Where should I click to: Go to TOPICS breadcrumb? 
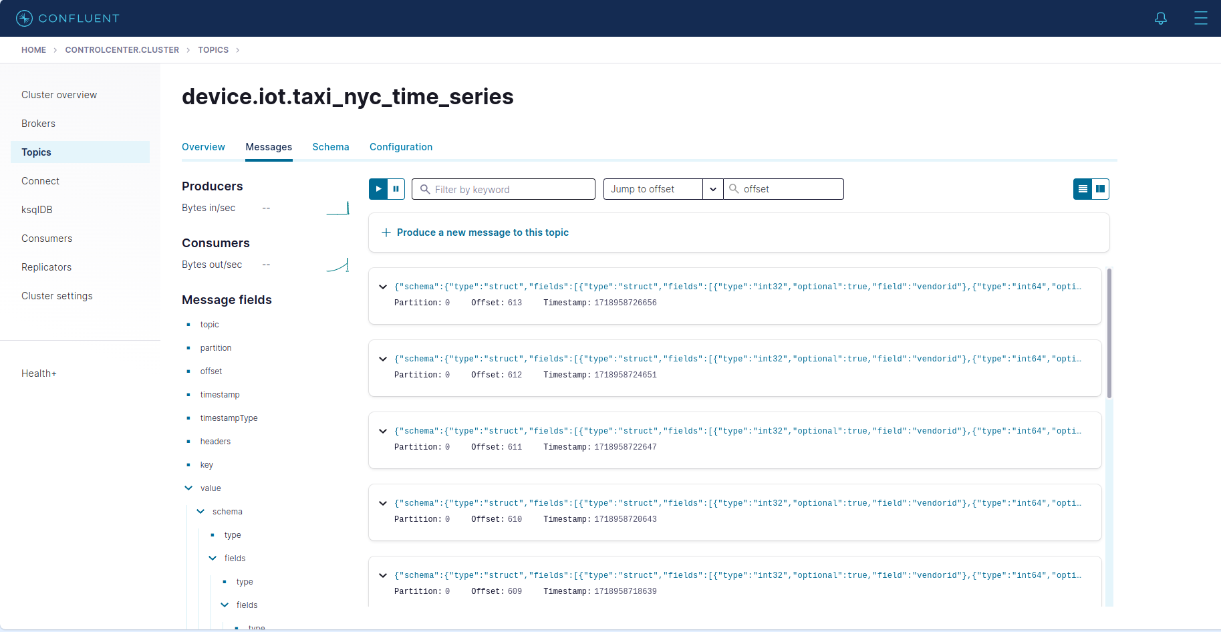tap(213, 50)
